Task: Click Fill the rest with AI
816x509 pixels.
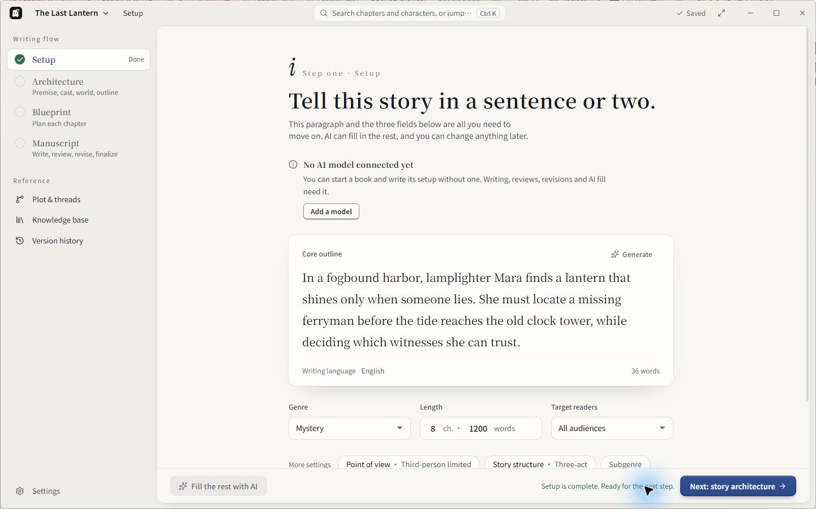Action: [218, 486]
